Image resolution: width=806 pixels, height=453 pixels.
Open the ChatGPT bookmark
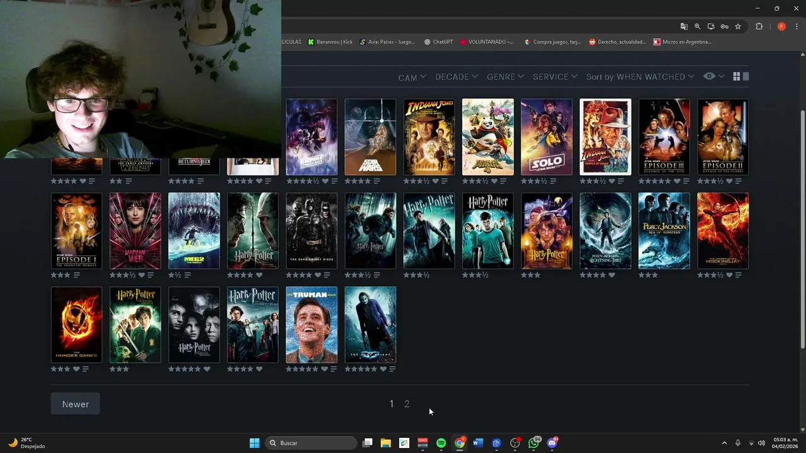click(x=438, y=42)
